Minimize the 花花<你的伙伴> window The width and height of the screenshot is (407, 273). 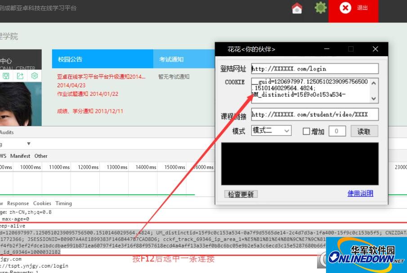click(x=327, y=49)
